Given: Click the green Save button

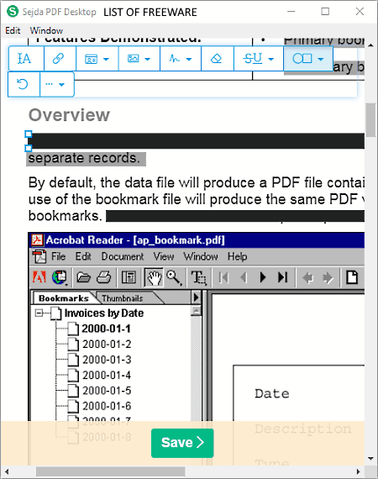Looking at the screenshot, I should click(182, 443).
